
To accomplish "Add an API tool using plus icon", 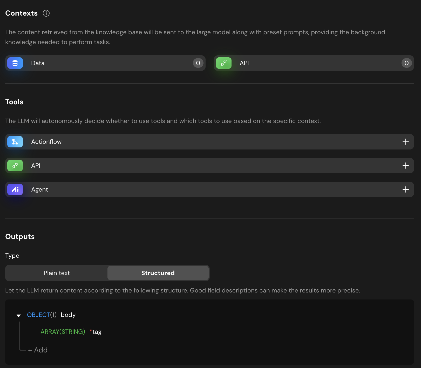I will tap(405, 166).
